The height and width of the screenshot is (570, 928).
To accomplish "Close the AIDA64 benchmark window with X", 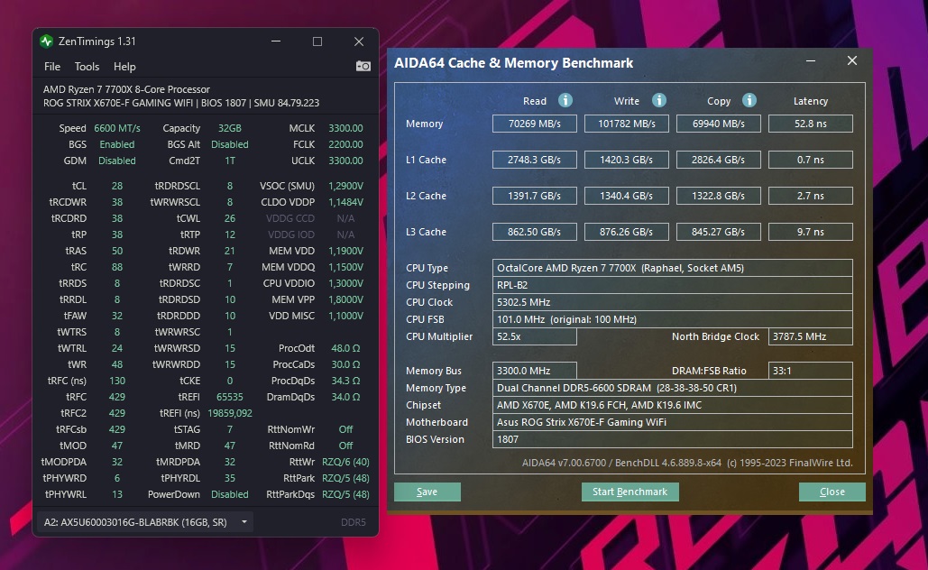I will coord(852,61).
